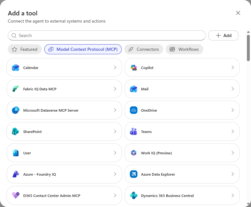Image resolution: width=251 pixels, height=207 pixels.
Task: Select the Teams tool label
Action: point(146,132)
